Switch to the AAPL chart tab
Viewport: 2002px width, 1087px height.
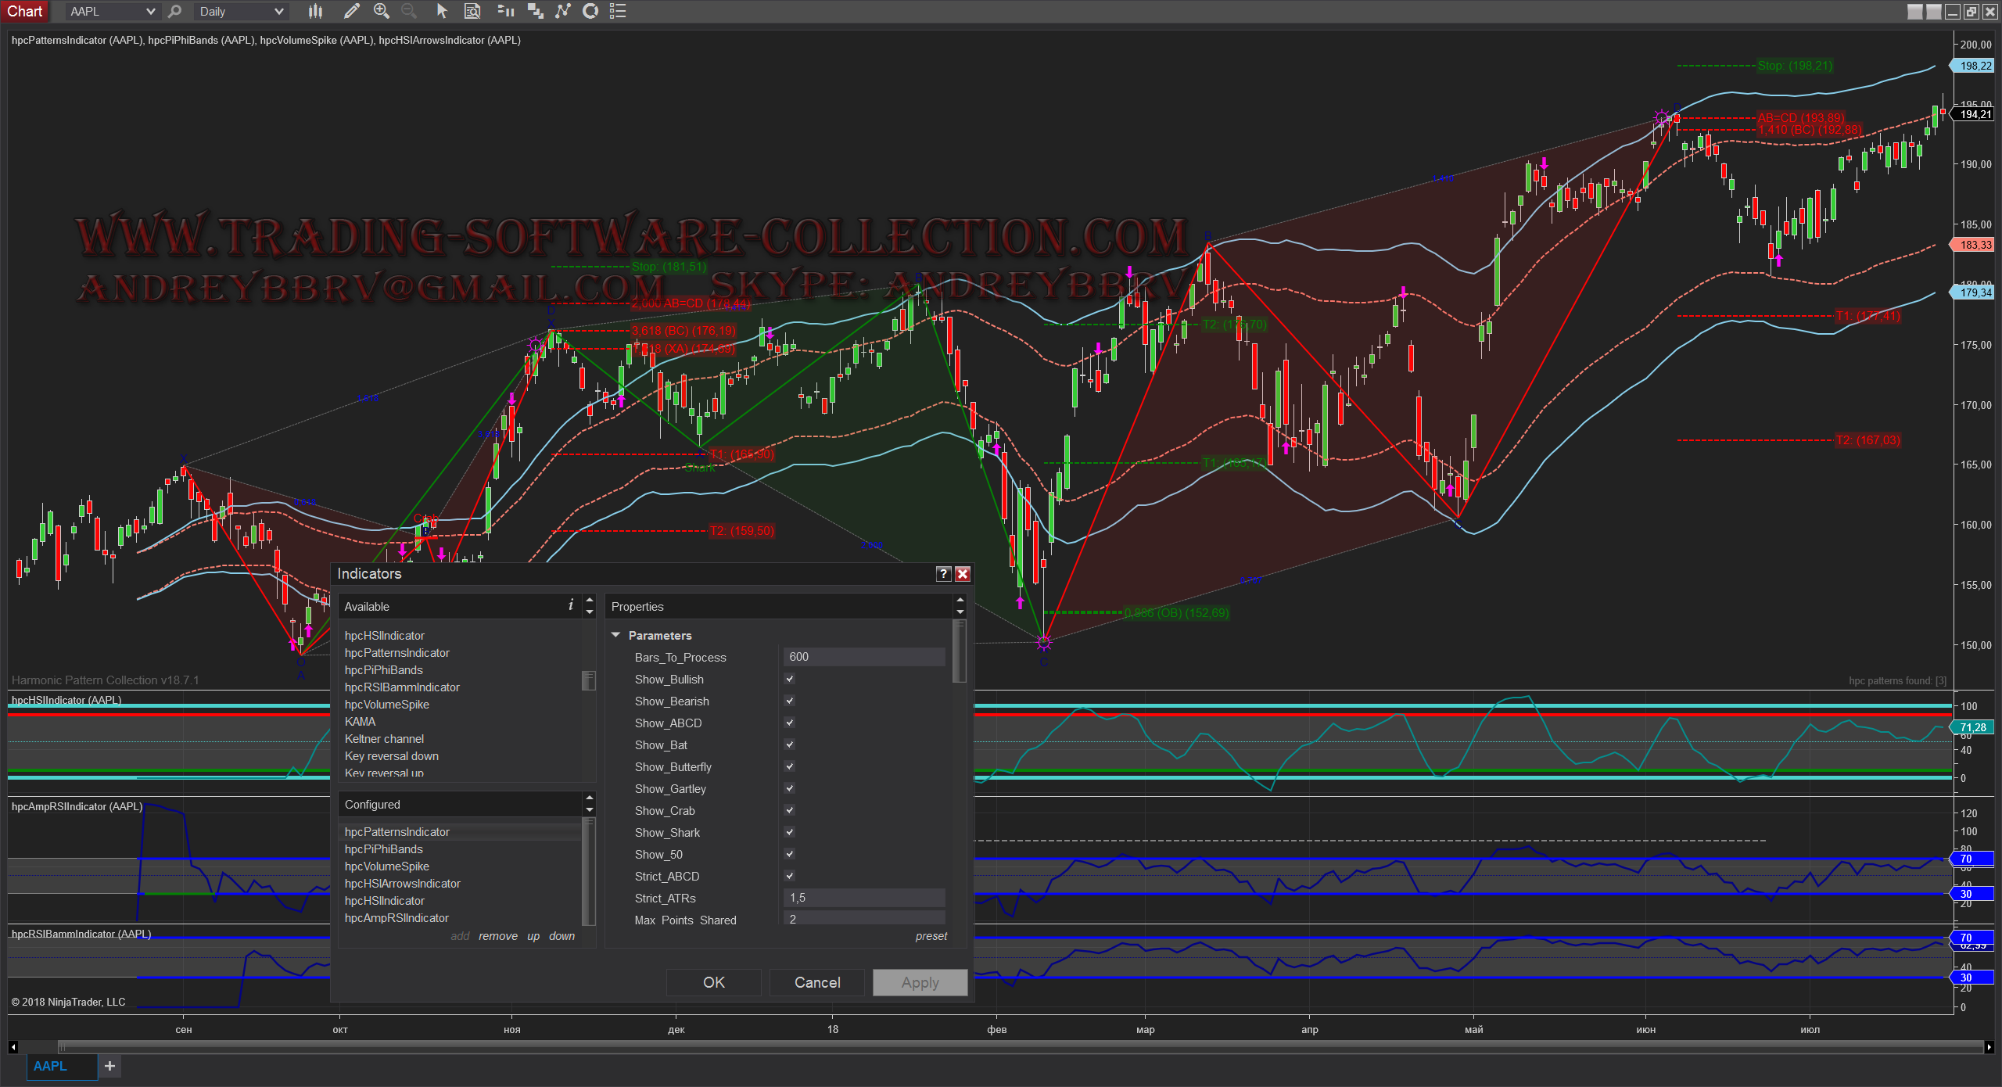pyautogui.click(x=51, y=1066)
